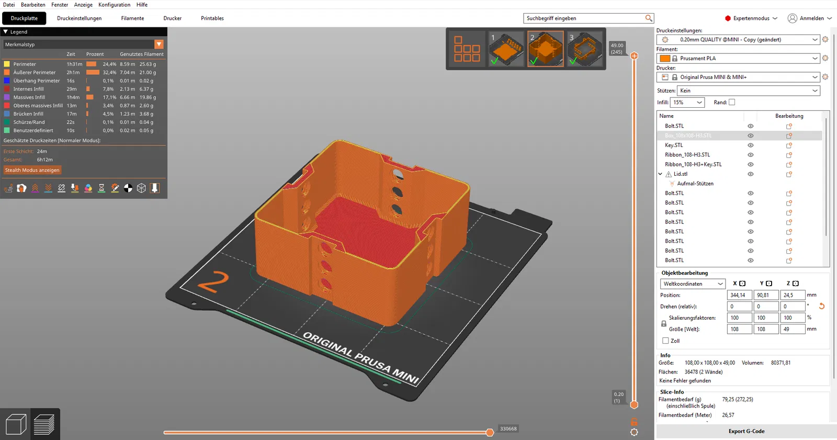Toggle visibility of Ribbon_108-H3.STL

750,155
